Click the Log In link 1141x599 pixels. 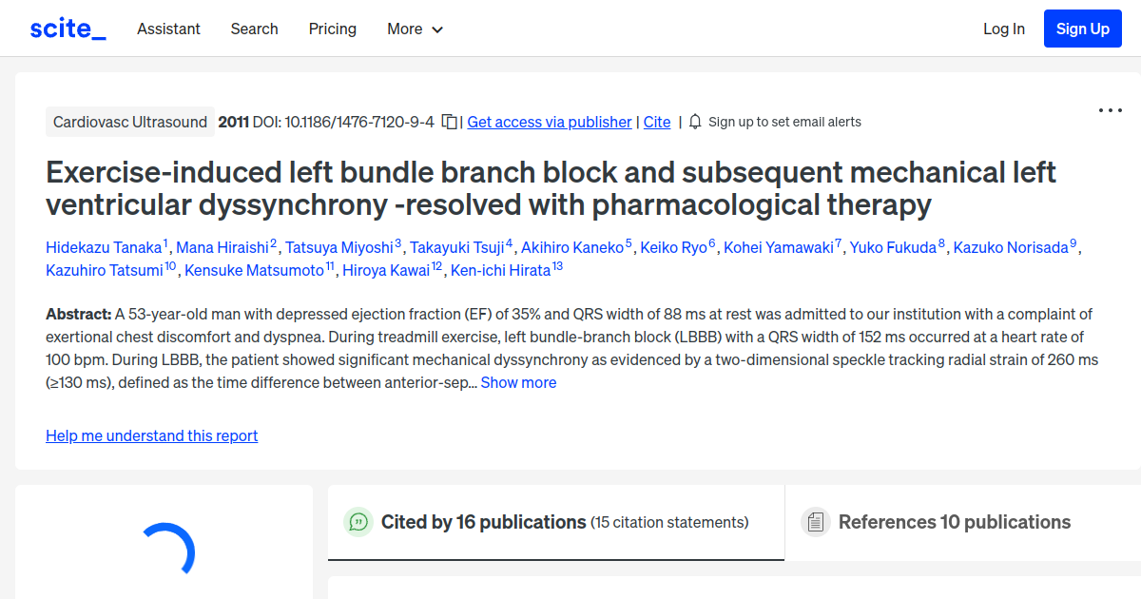(1003, 29)
